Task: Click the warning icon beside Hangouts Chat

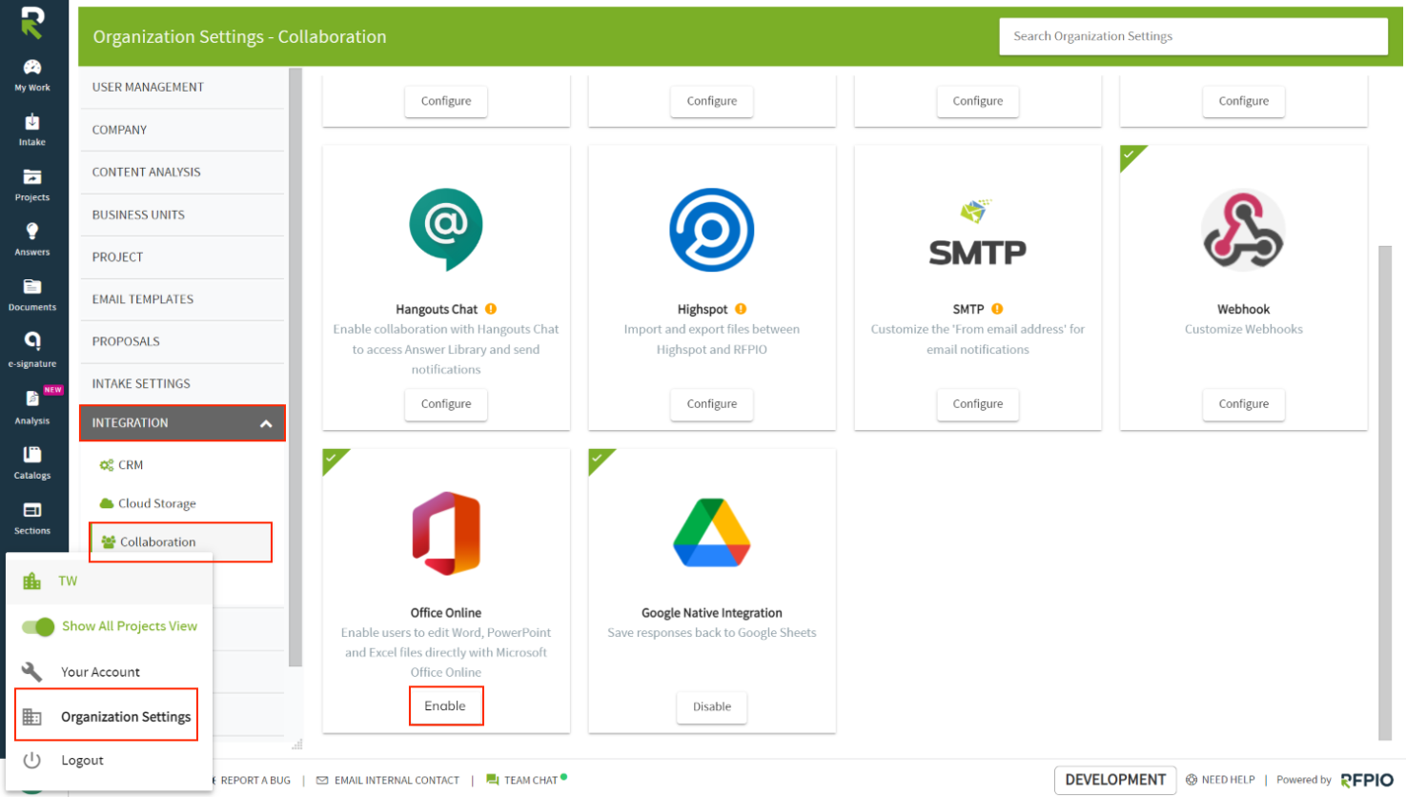Action: pyautogui.click(x=491, y=309)
